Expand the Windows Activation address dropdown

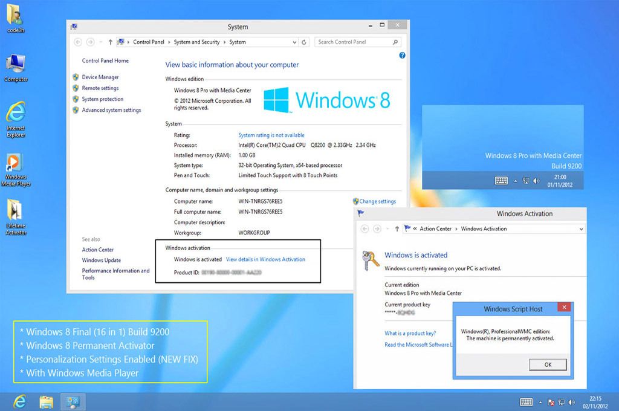581,228
